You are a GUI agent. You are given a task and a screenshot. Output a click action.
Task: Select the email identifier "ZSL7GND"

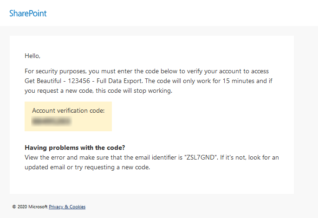click(201, 157)
